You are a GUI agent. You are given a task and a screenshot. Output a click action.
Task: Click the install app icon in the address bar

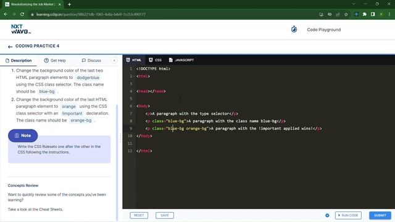pos(321,14)
